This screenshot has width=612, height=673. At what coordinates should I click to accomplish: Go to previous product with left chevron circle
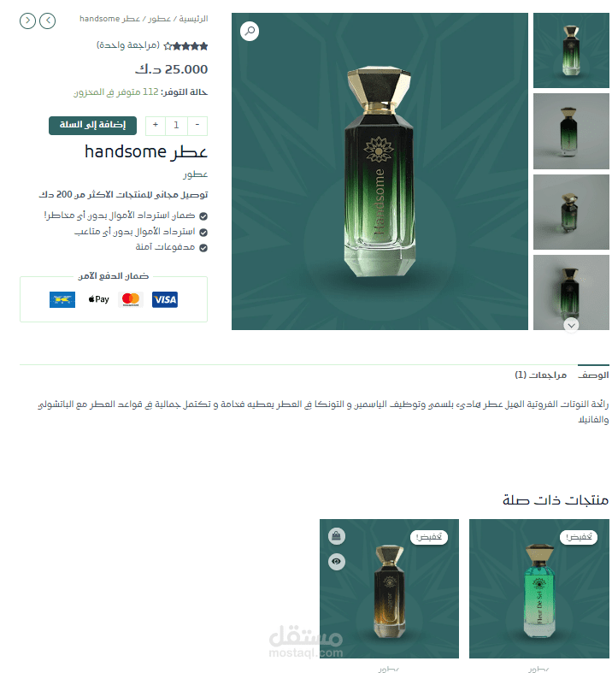tap(48, 21)
